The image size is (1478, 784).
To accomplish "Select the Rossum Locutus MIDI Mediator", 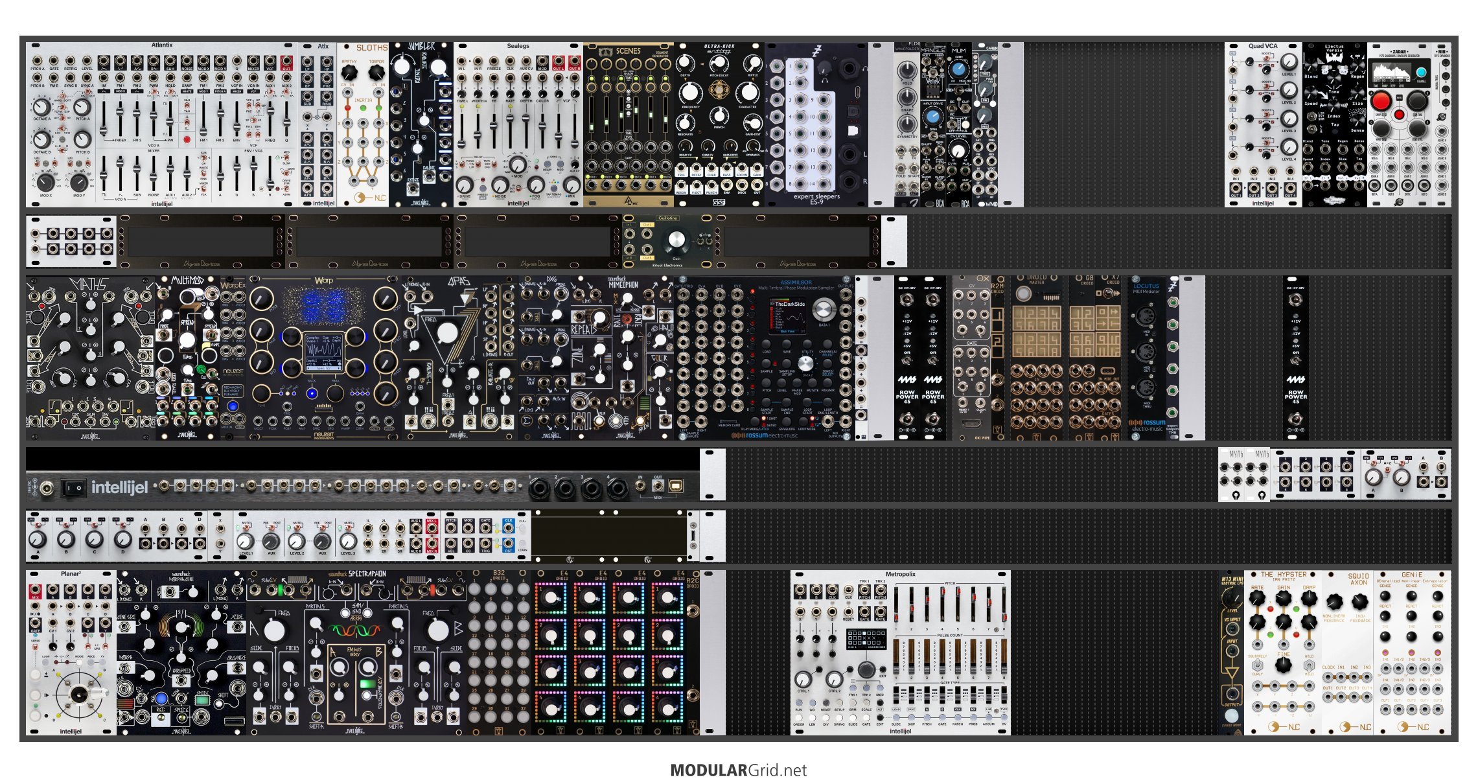I will [1147, 358].
